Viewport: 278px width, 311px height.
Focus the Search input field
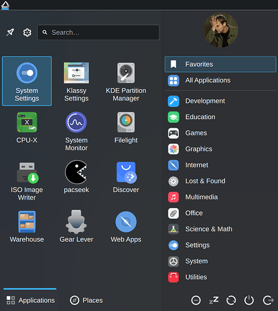click(x=98, y=32)
